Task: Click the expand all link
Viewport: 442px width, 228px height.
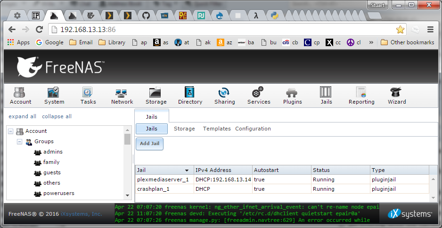Action: tap(23, 116)
